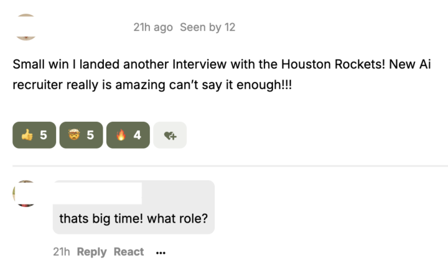448x276 pixels.
Task: Click the add reaction heart-plus icon
Action: [x=170, y=135]
